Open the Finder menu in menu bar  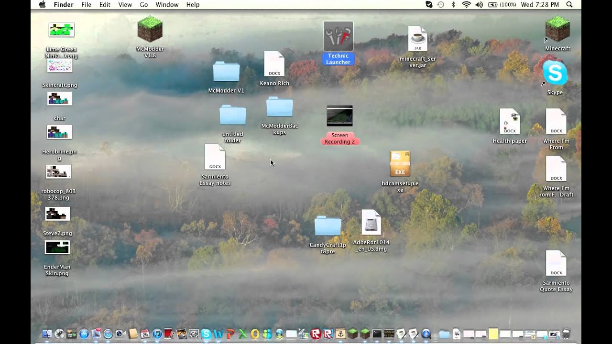coord(64,5)
